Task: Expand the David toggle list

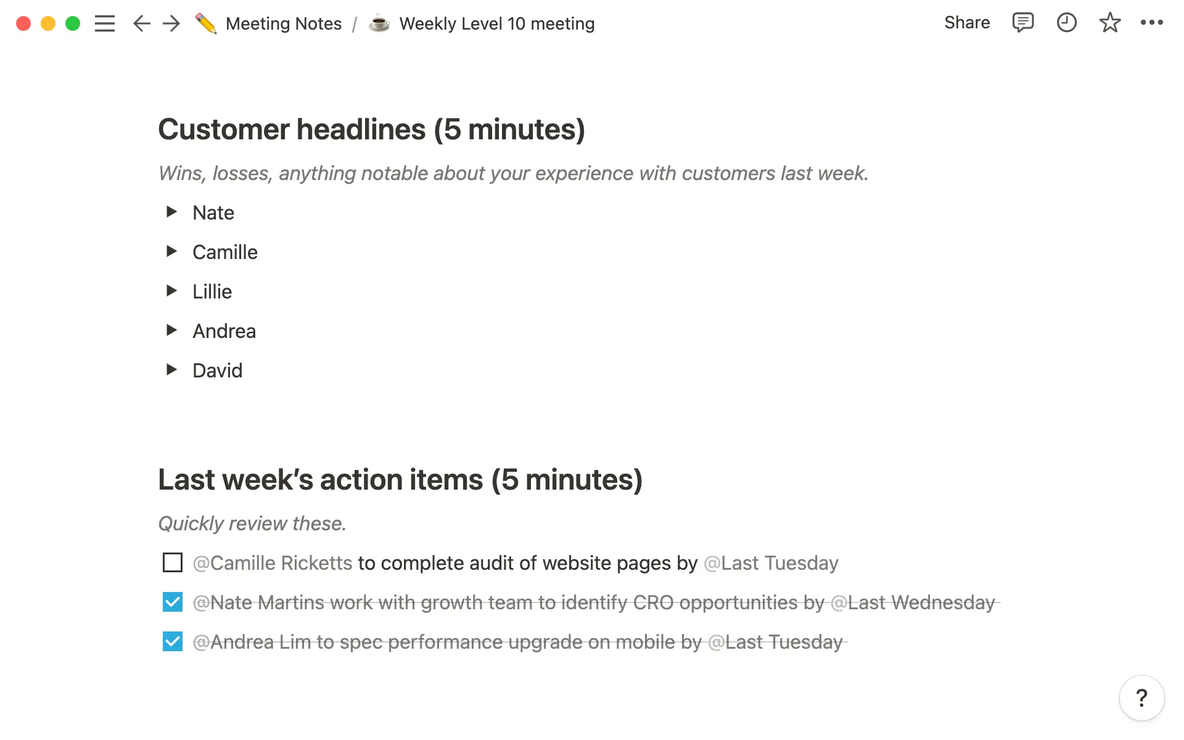Action: 171,370
